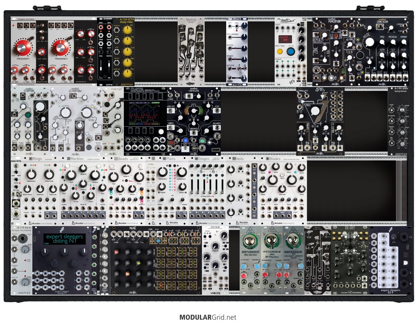Click the Beads FREEZE button
This screenshot has width=416, height=323.
[x=112, y=166]
